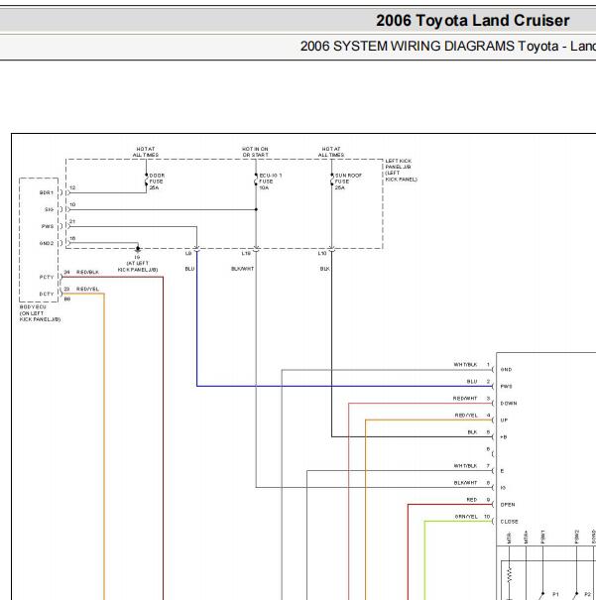
Task: Click pin number "12" beside BDR1
Action: [72, 187]
